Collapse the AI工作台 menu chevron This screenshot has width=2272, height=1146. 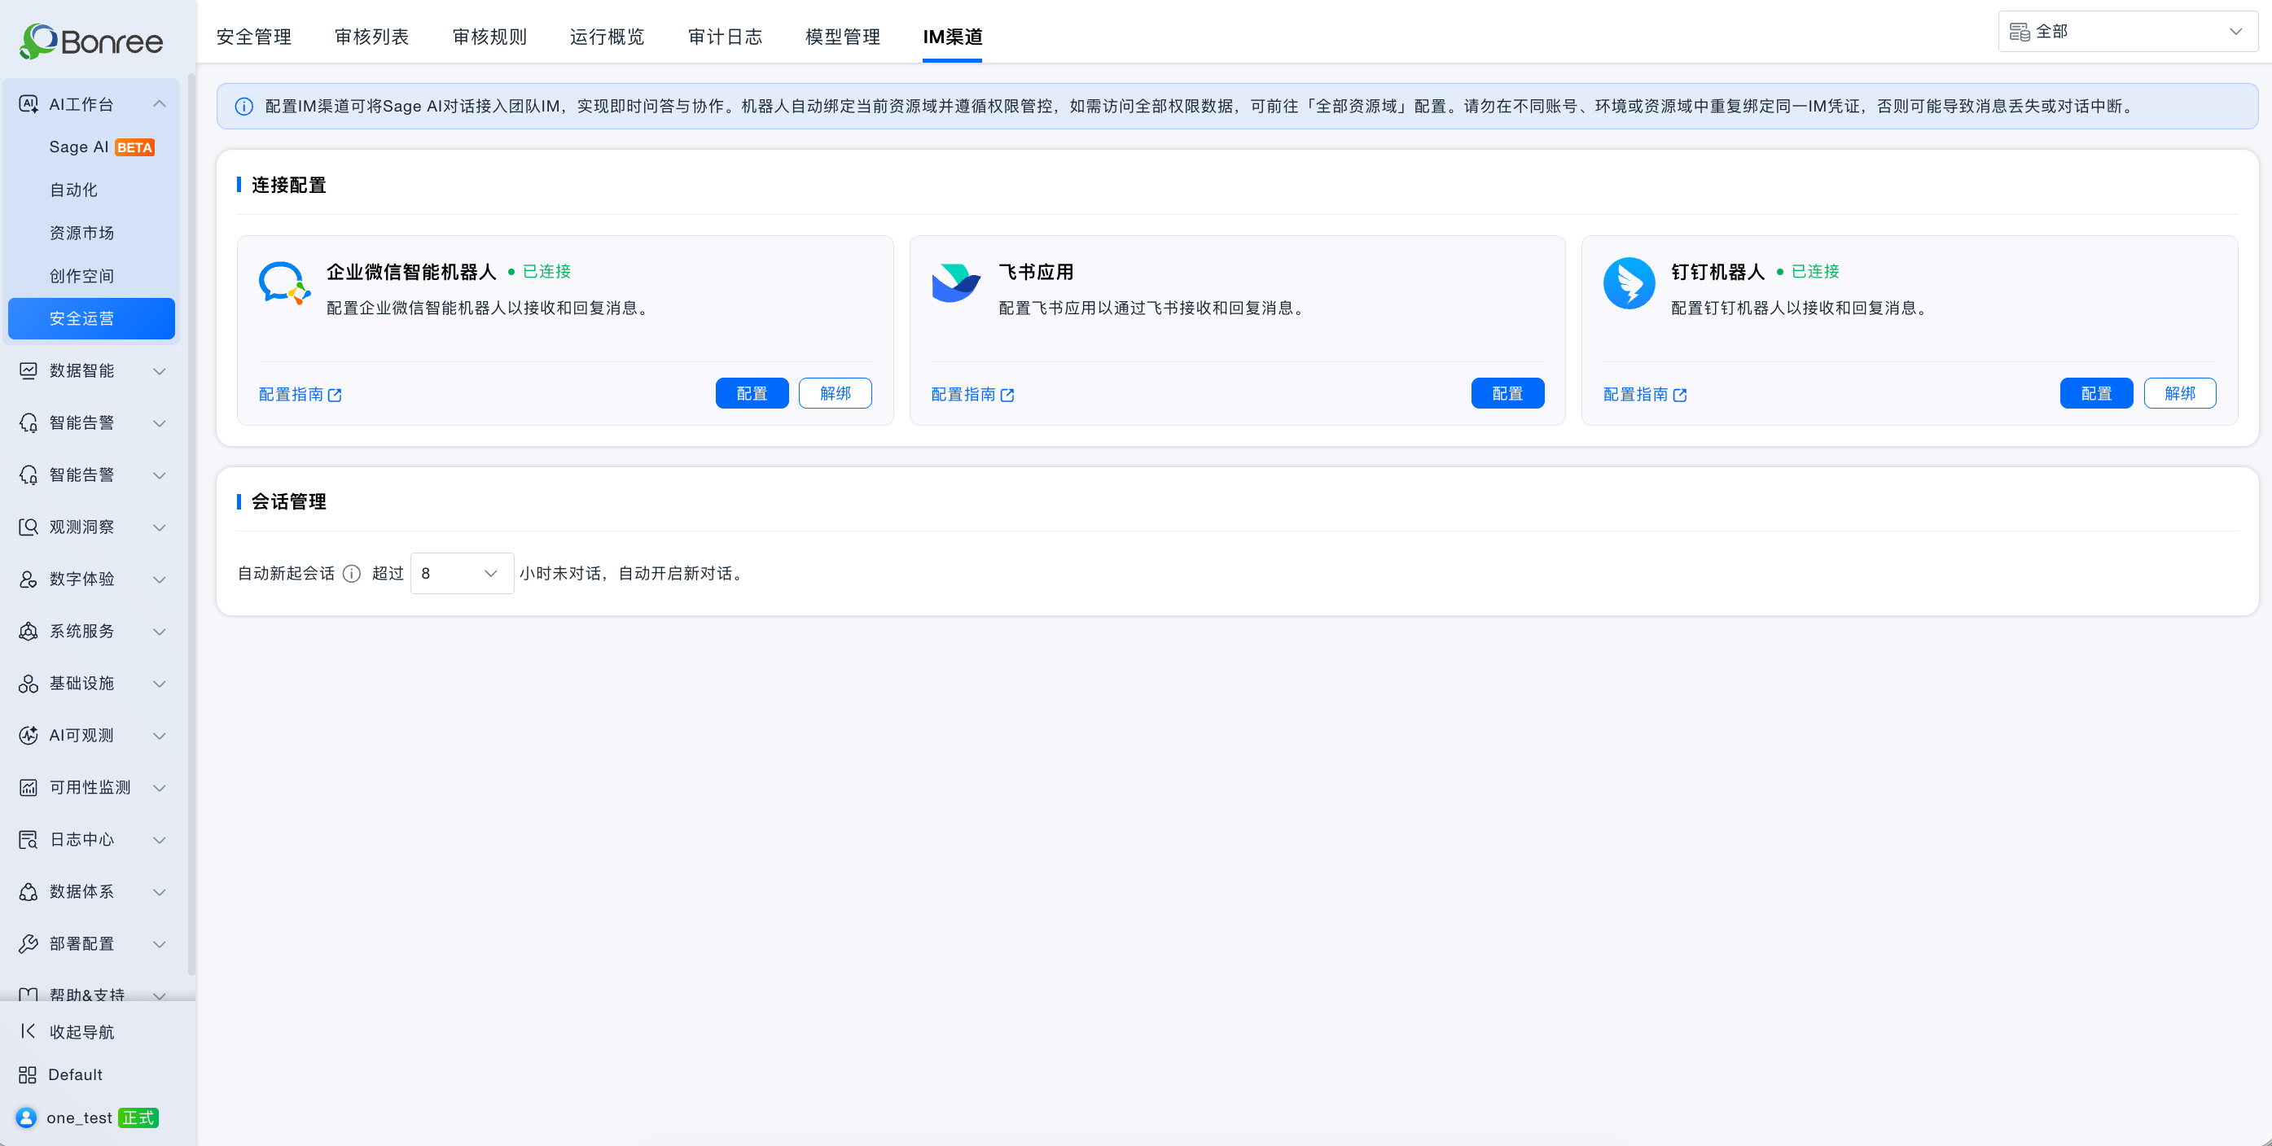point(160,104)
